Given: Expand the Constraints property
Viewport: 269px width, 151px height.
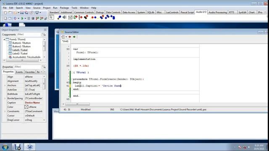Looking at the screenshot, I should tap(5, 112).
